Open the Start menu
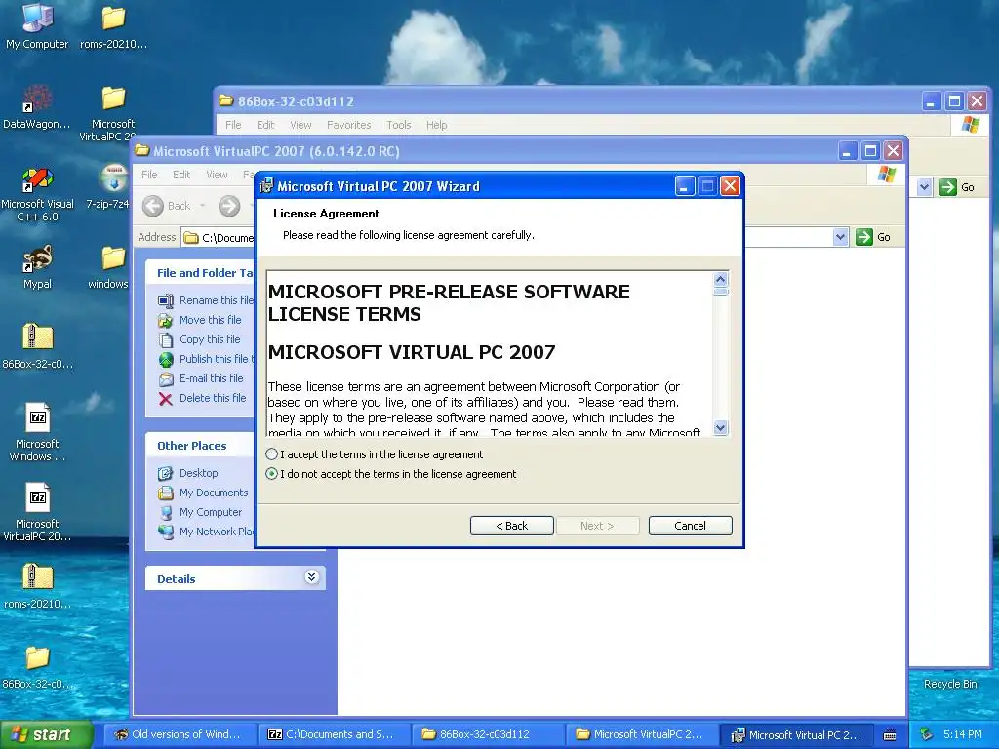 click(x=47, y=734)
